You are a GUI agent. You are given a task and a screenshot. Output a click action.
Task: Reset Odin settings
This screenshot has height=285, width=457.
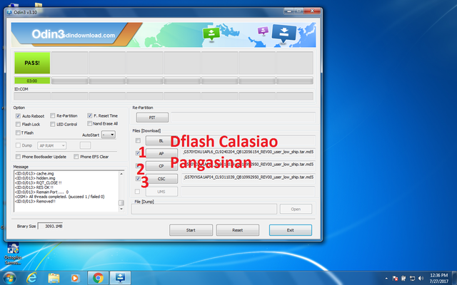click(x=238, y=230)
